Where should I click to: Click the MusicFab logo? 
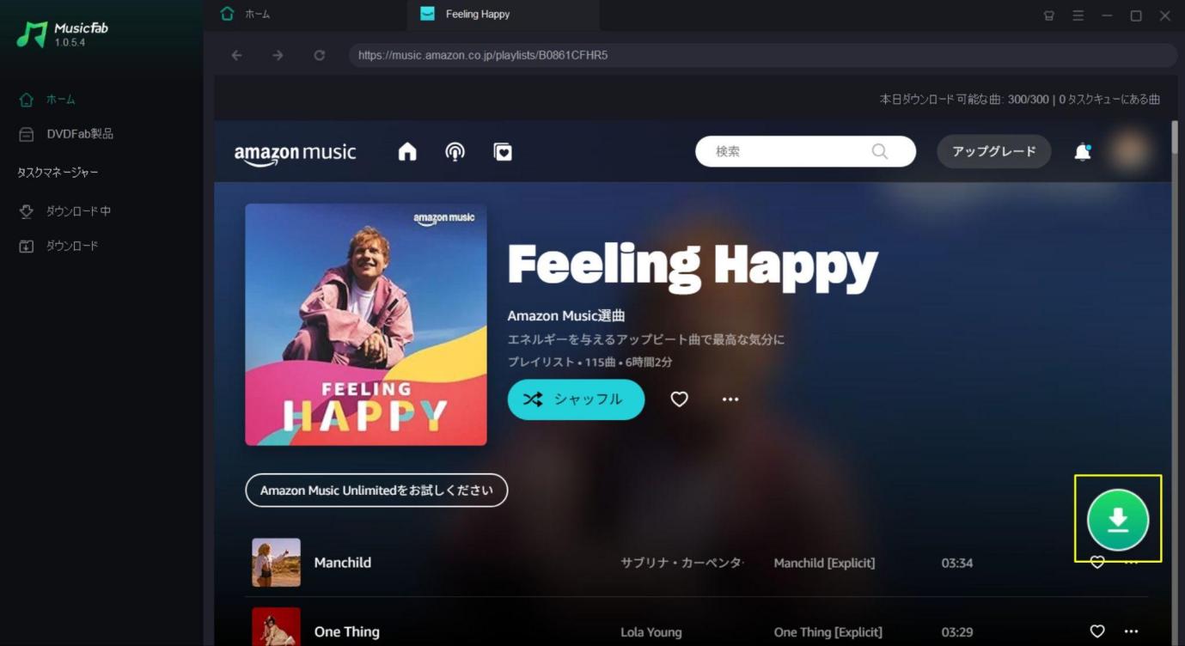(x=63, y=34)
